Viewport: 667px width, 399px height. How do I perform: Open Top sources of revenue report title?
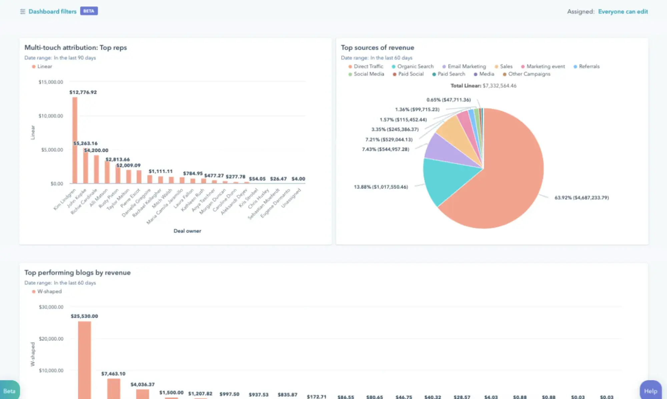(x=378, y=48)
